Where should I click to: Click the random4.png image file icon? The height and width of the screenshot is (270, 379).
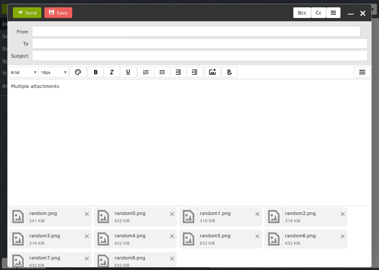(x=103, y=239)
